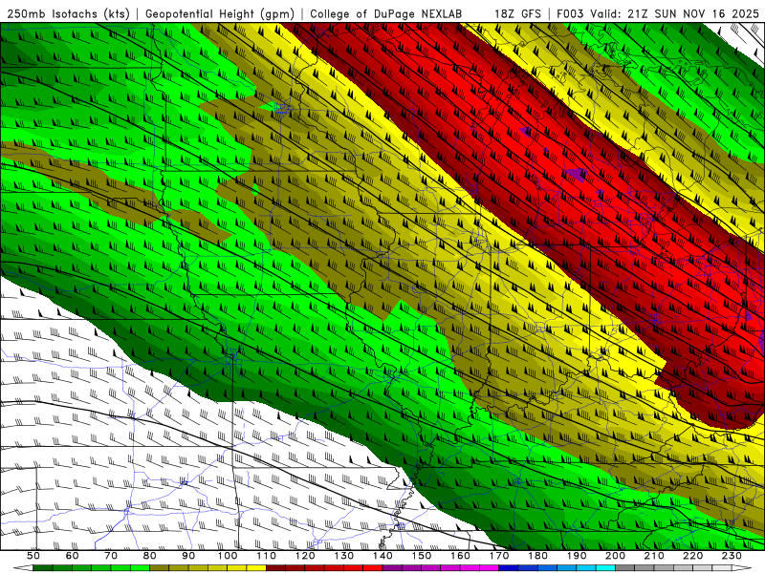Select the 160 kt legend label
765x573 pixels.
(x=460, y=556)
